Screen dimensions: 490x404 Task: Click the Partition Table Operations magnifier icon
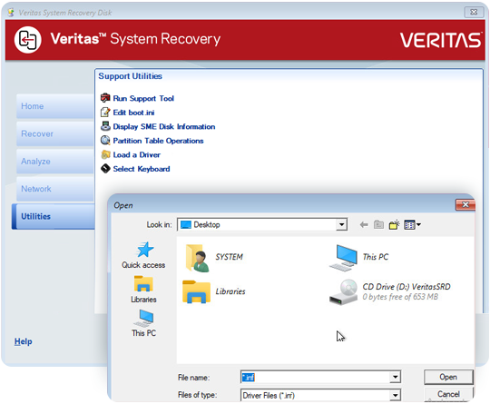point(105,141)
